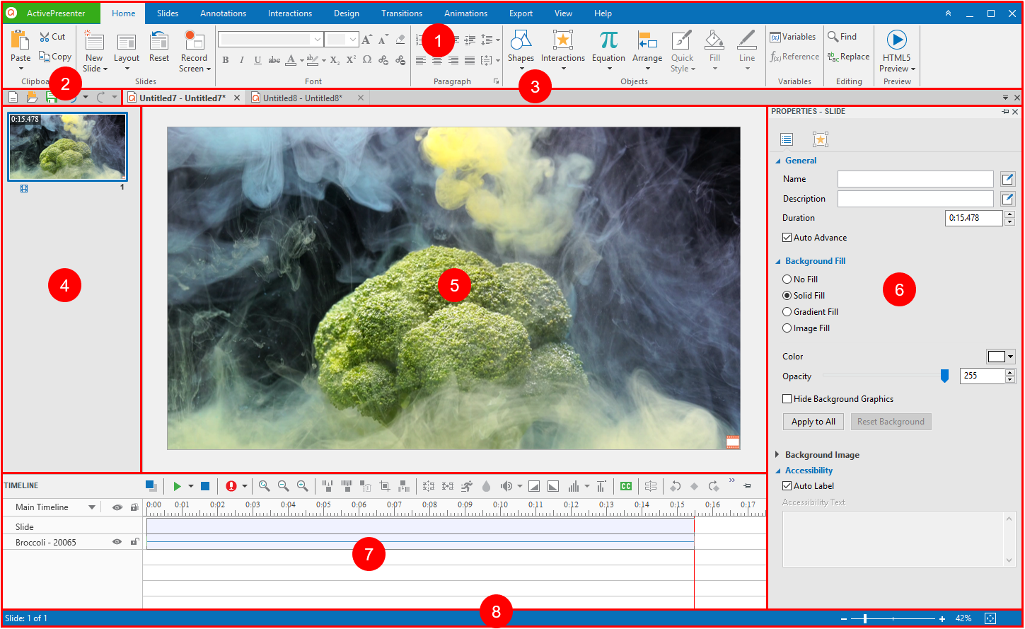Click the timeline Closed Caption icon
This screenshot has width=1025, height=629.
click(625, 486)
